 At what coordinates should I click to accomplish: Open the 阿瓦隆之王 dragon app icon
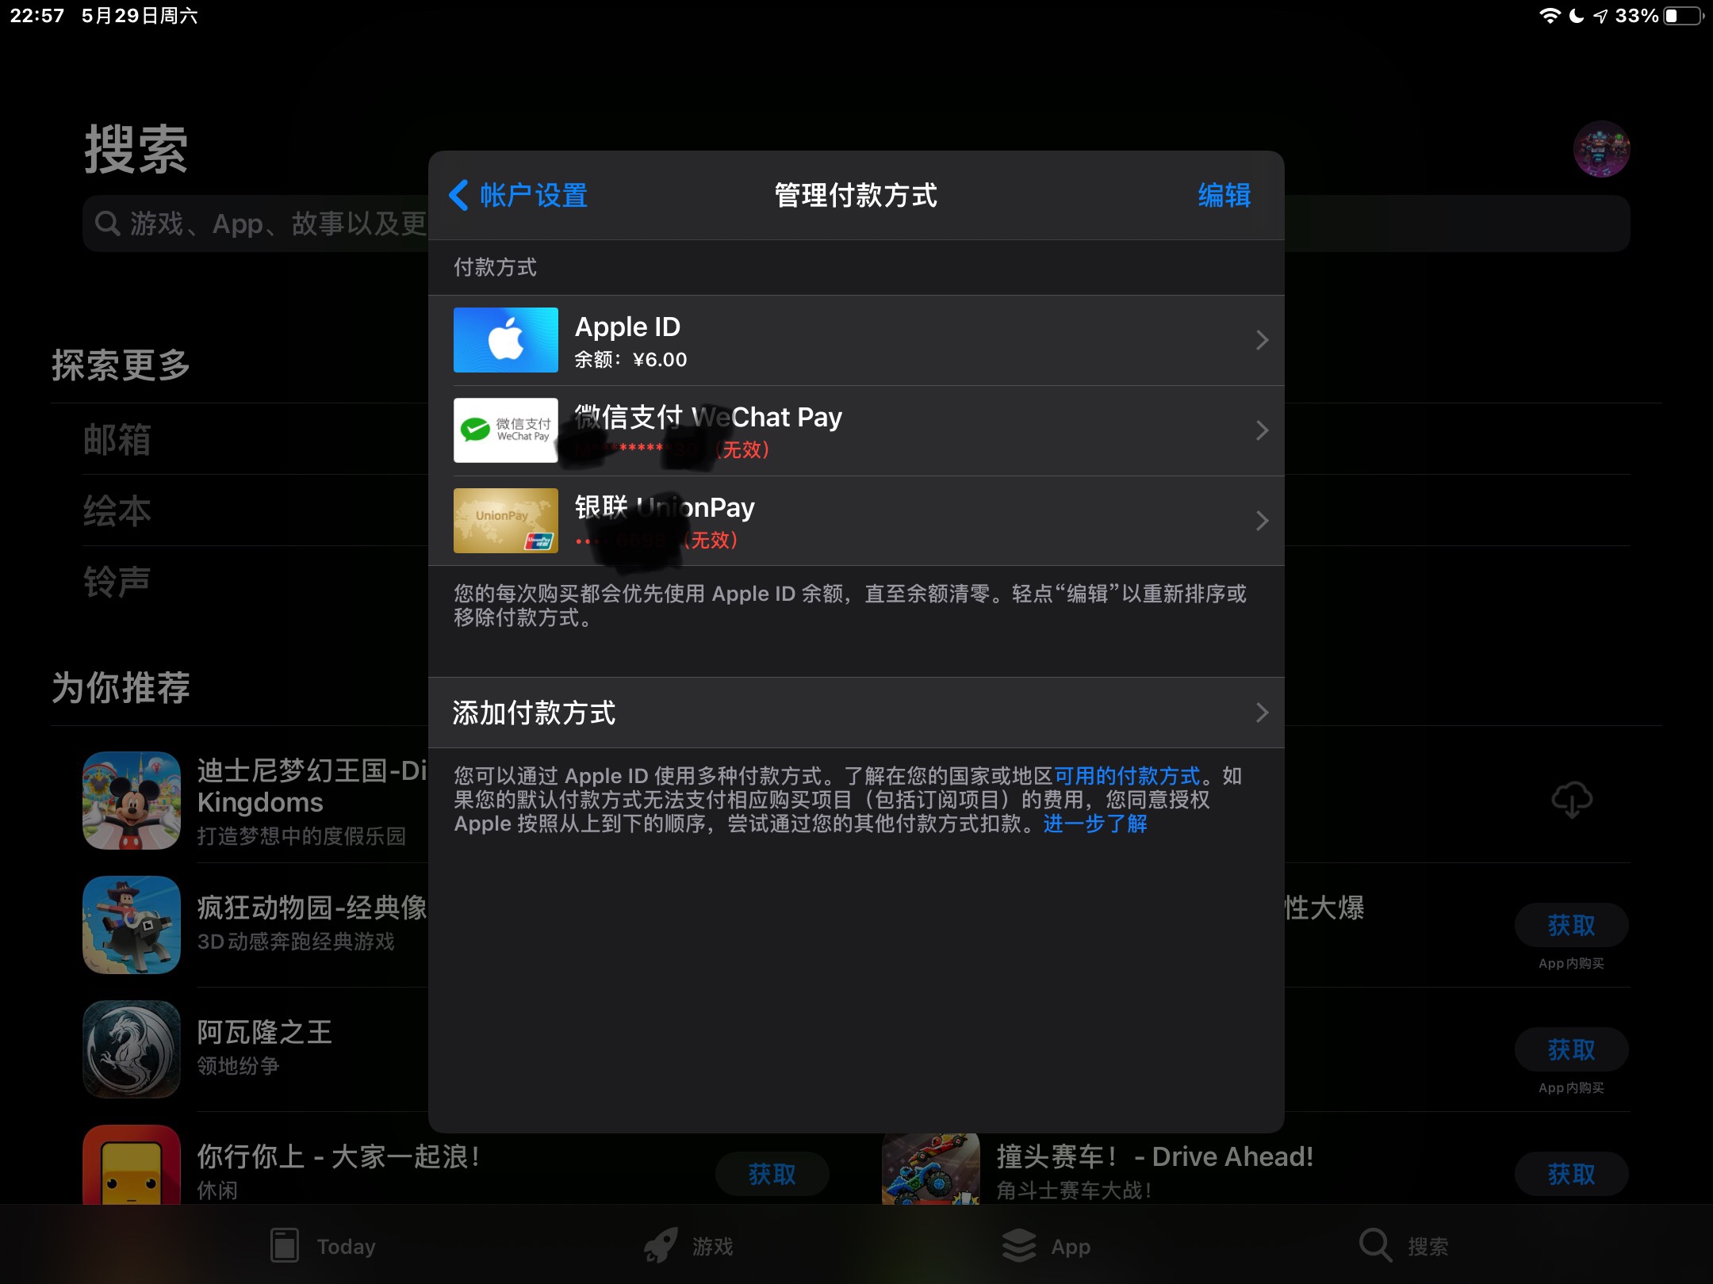(132, 1049)
